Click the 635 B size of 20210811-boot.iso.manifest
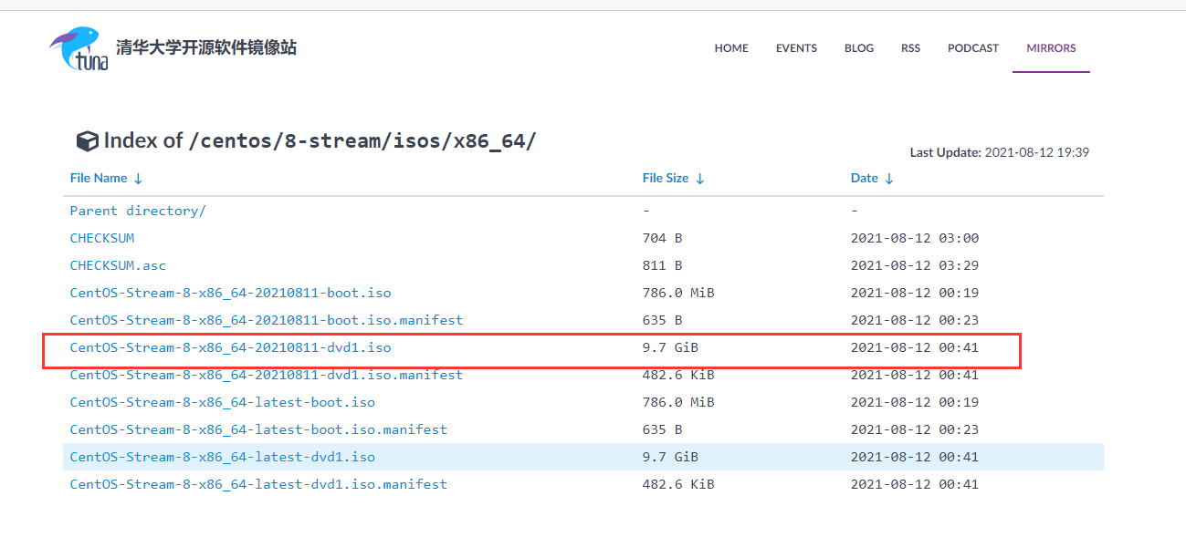This screenshot has width=1186, height=558. (662, 320)
